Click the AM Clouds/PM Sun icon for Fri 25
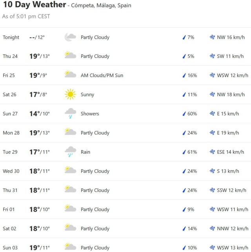Viewport: 251px width, 252px height. click(x=70, y=75)
